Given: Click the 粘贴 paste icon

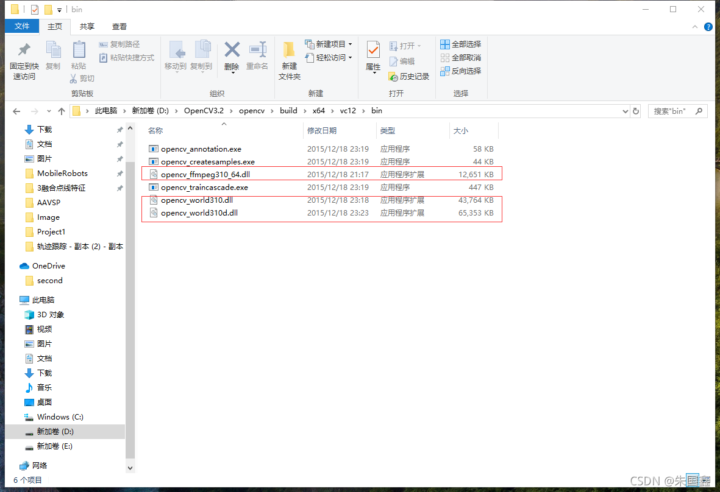Looking at the screenshot, I should point(79,49).
